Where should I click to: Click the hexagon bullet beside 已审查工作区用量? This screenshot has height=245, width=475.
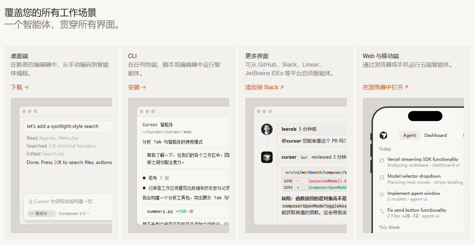(x=144, y=188)
